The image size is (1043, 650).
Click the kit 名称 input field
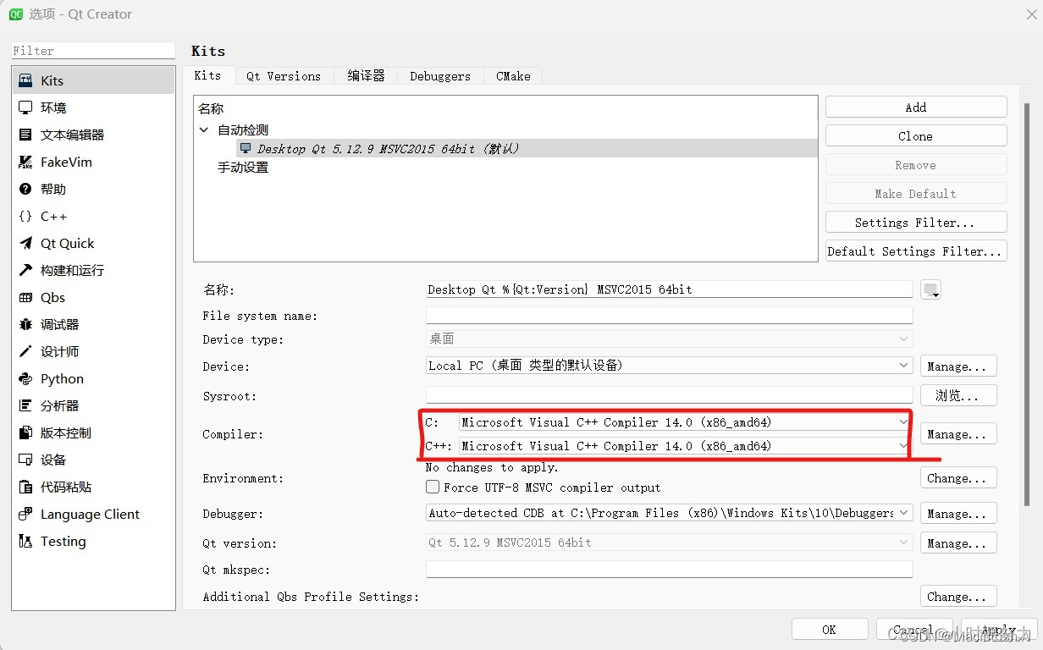point(670,289)
